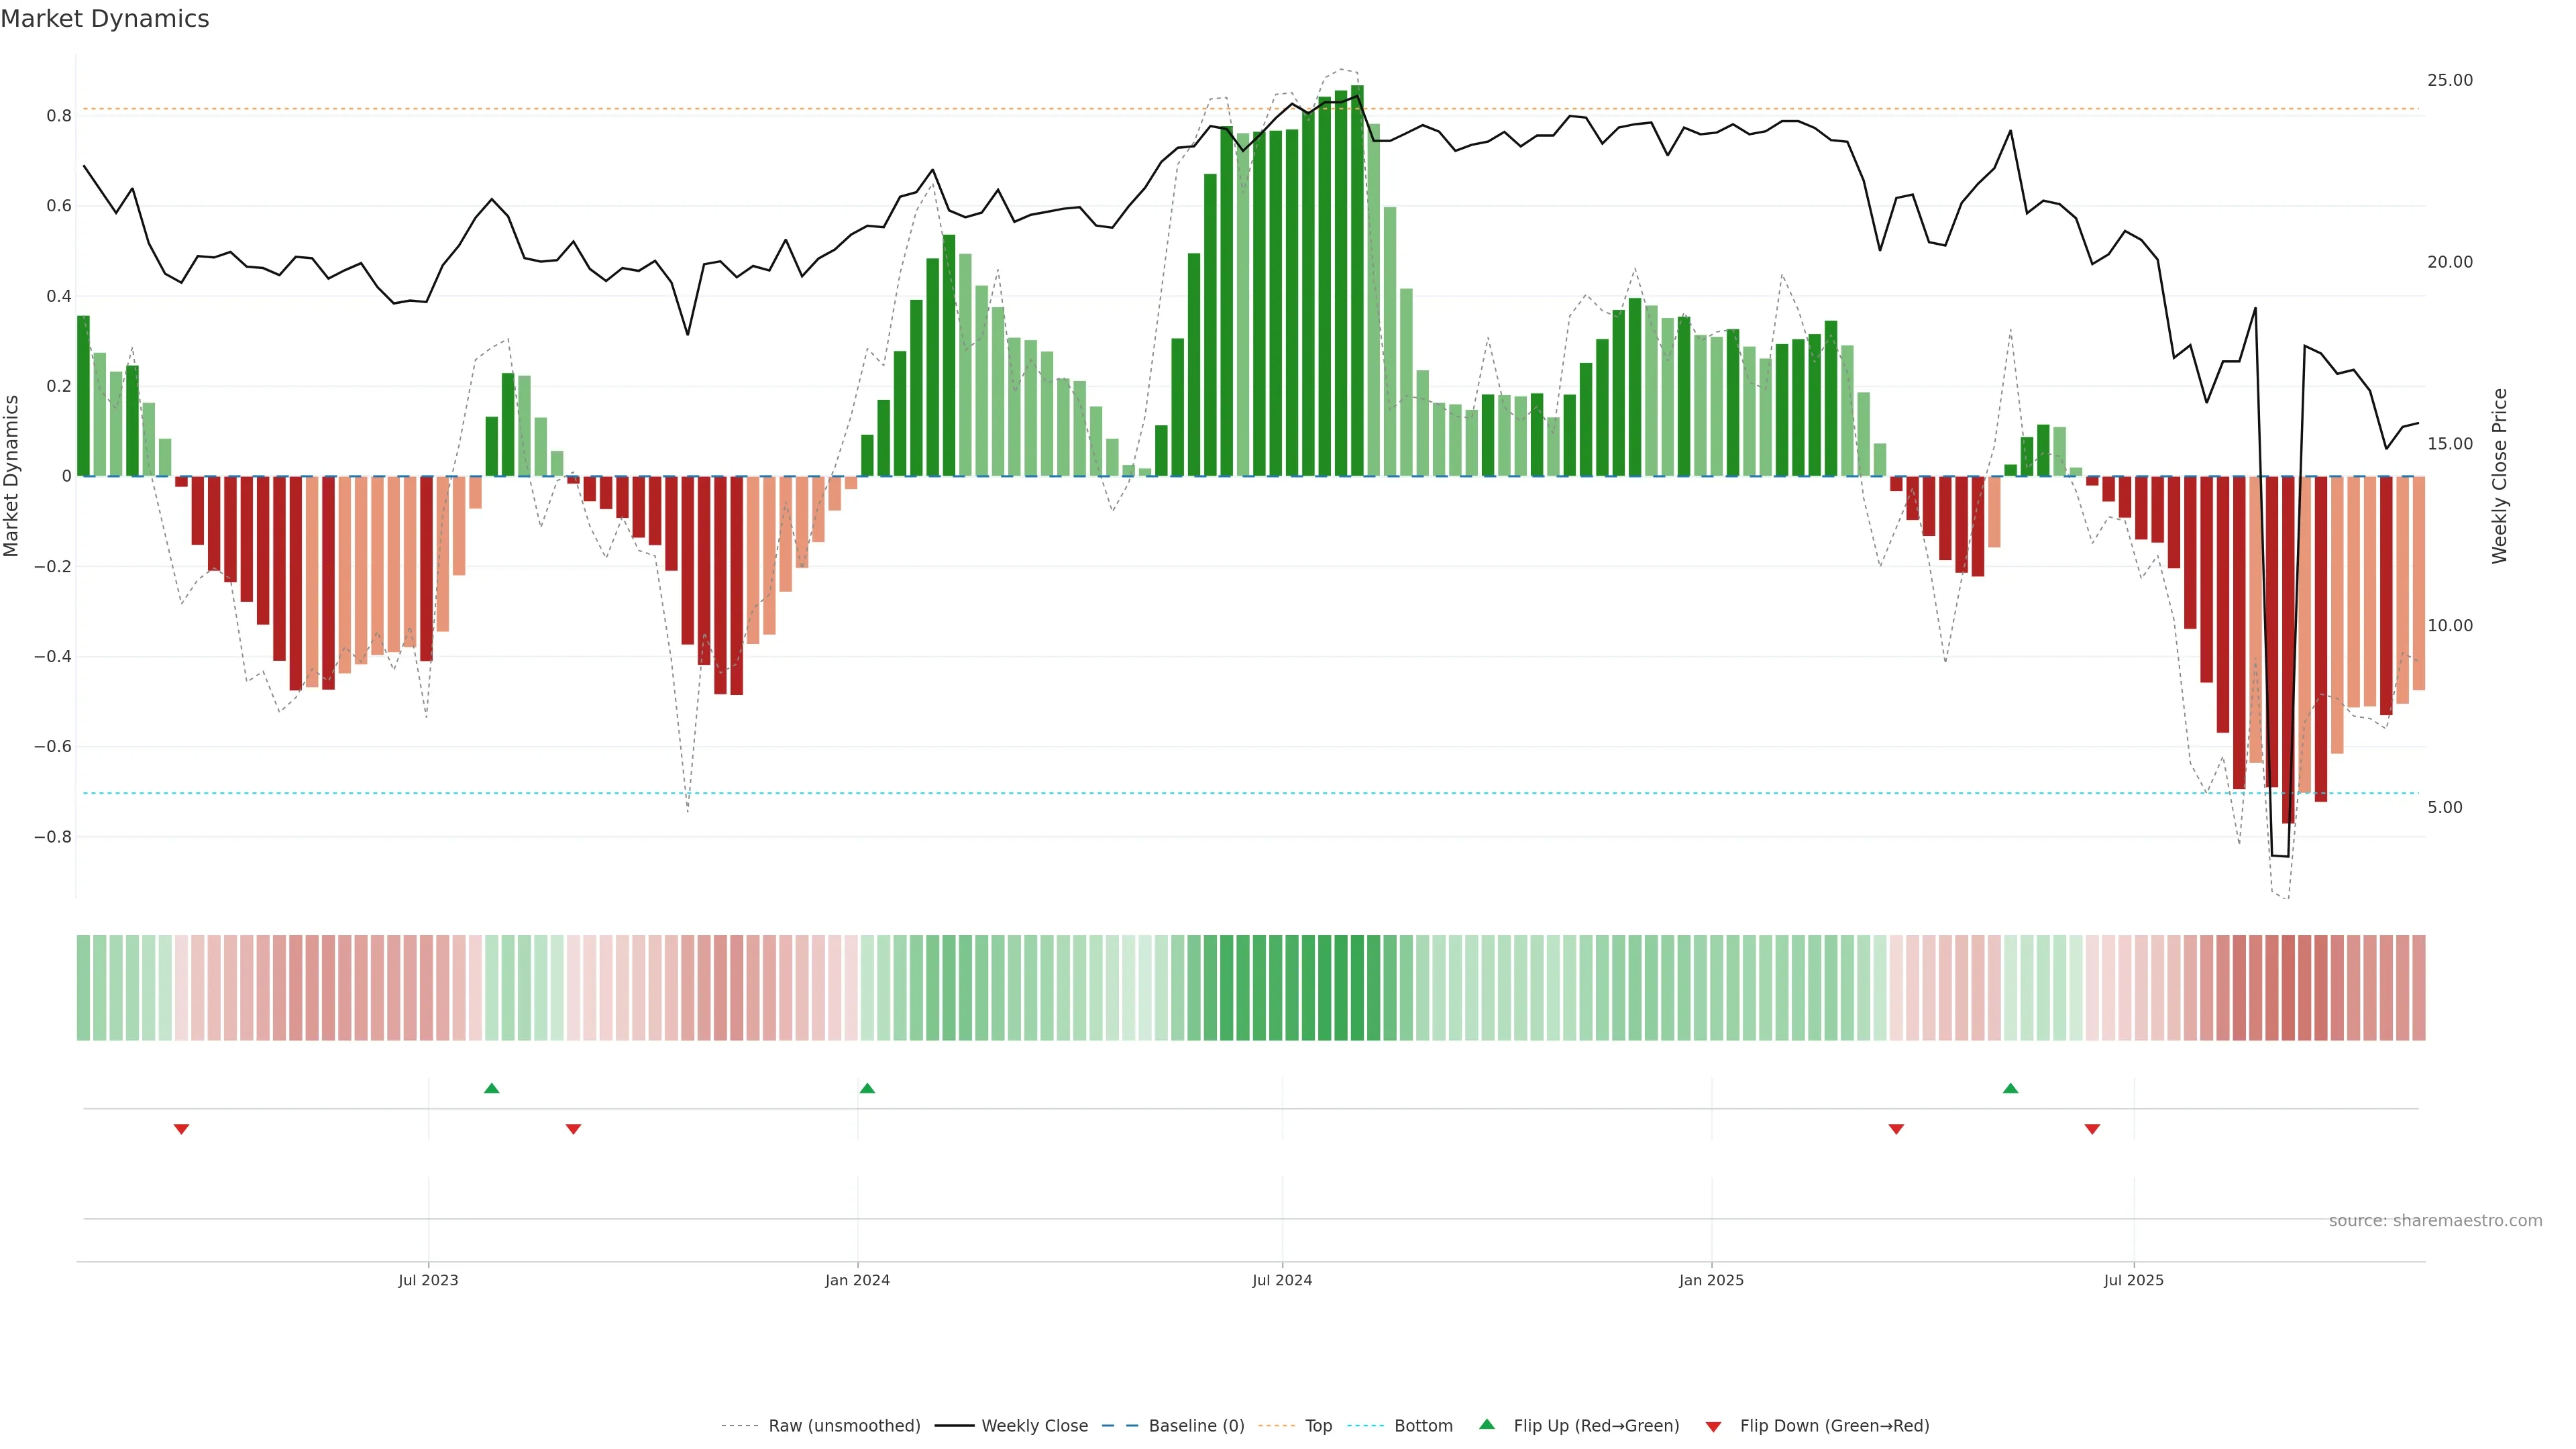
Task: Click the green flip-up marker after Jul 2023
Action: [491, 1088]
